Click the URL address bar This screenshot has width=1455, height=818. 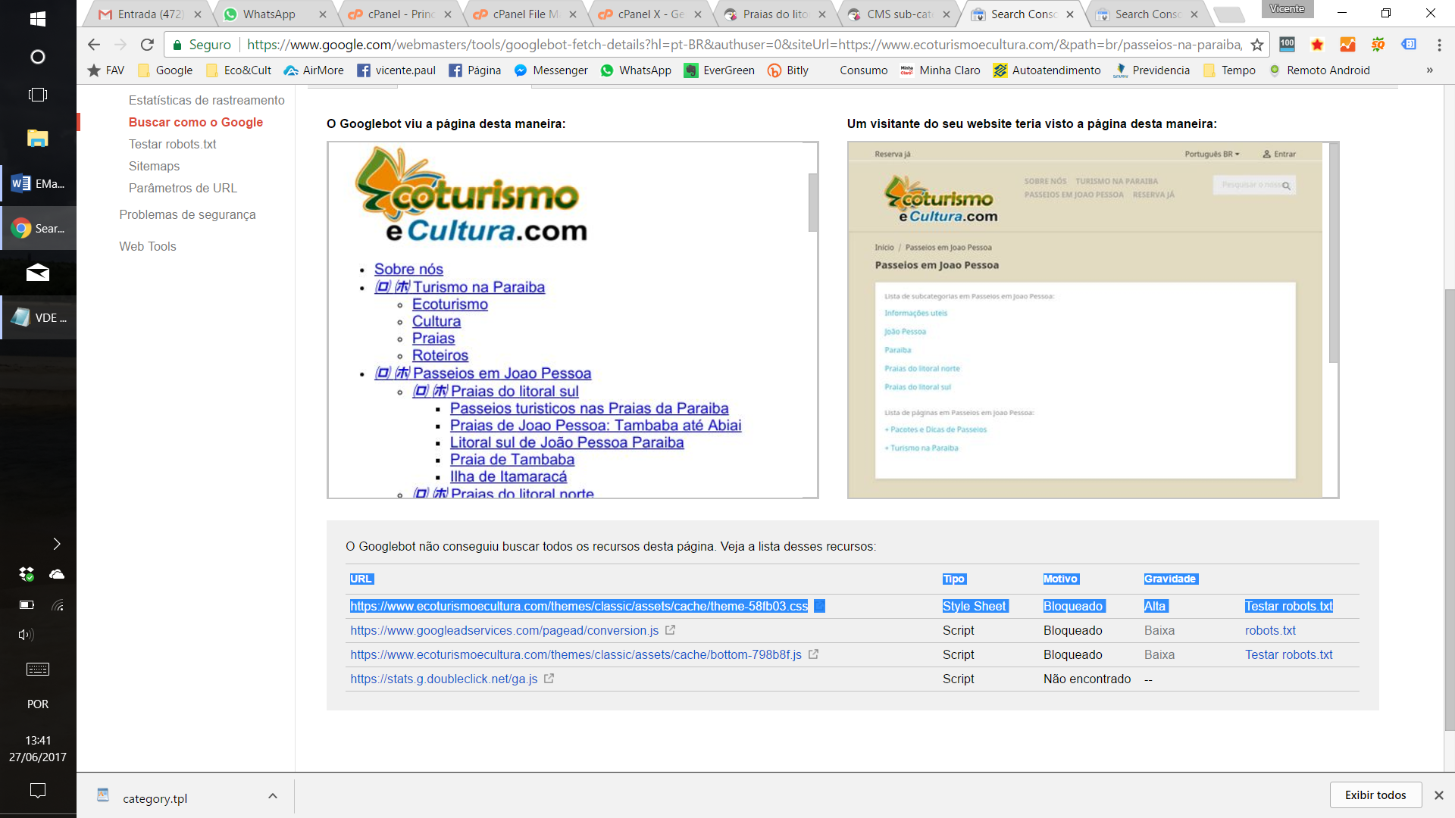click(x=743, y=45)
